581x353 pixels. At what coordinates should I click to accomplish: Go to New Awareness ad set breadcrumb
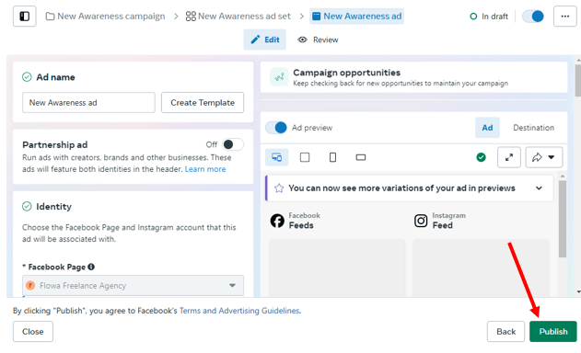coord(238,17)
